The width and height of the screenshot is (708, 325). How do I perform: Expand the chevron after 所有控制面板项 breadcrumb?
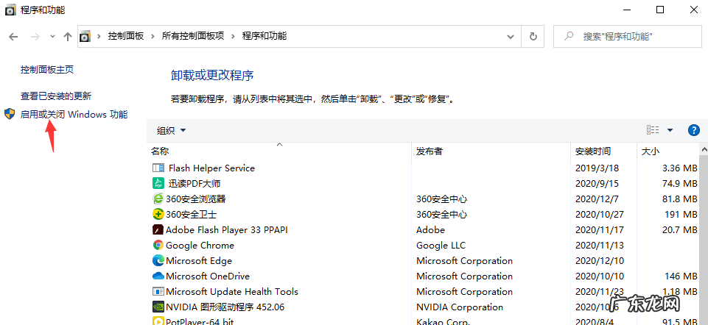tap(234, 36)
